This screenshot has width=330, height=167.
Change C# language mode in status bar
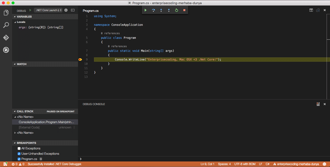(x=267, y=164)
